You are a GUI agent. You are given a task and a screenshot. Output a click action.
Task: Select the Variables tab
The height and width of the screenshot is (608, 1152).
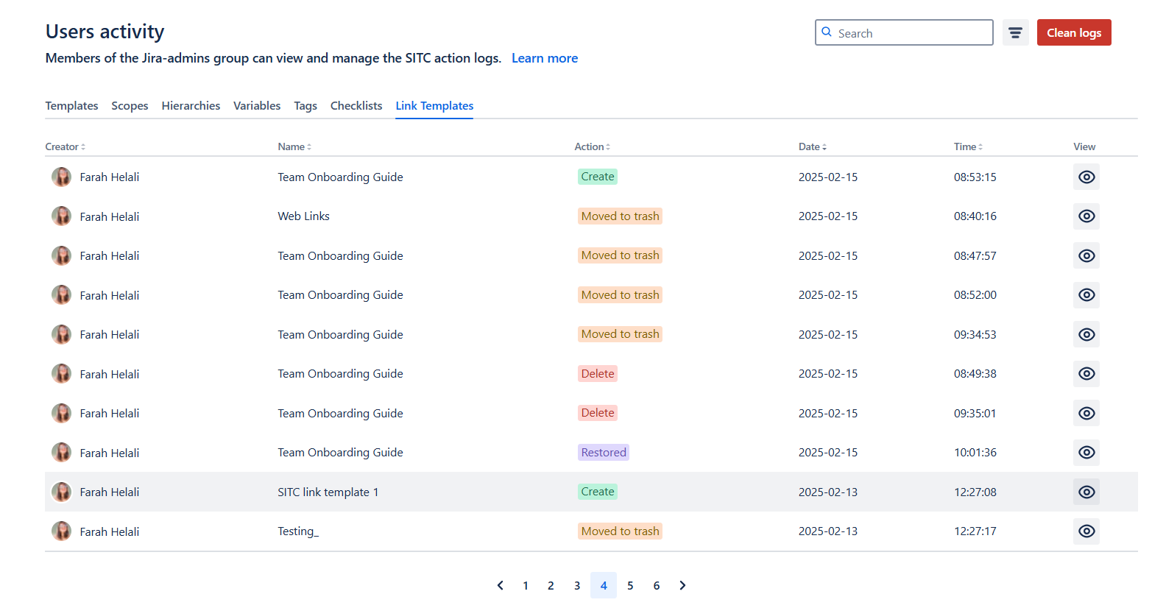pyautogui.click(x=257, y=106)
